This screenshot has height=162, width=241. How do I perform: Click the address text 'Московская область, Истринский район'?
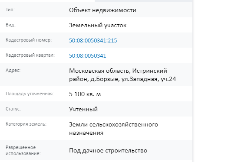coord(122,75)
